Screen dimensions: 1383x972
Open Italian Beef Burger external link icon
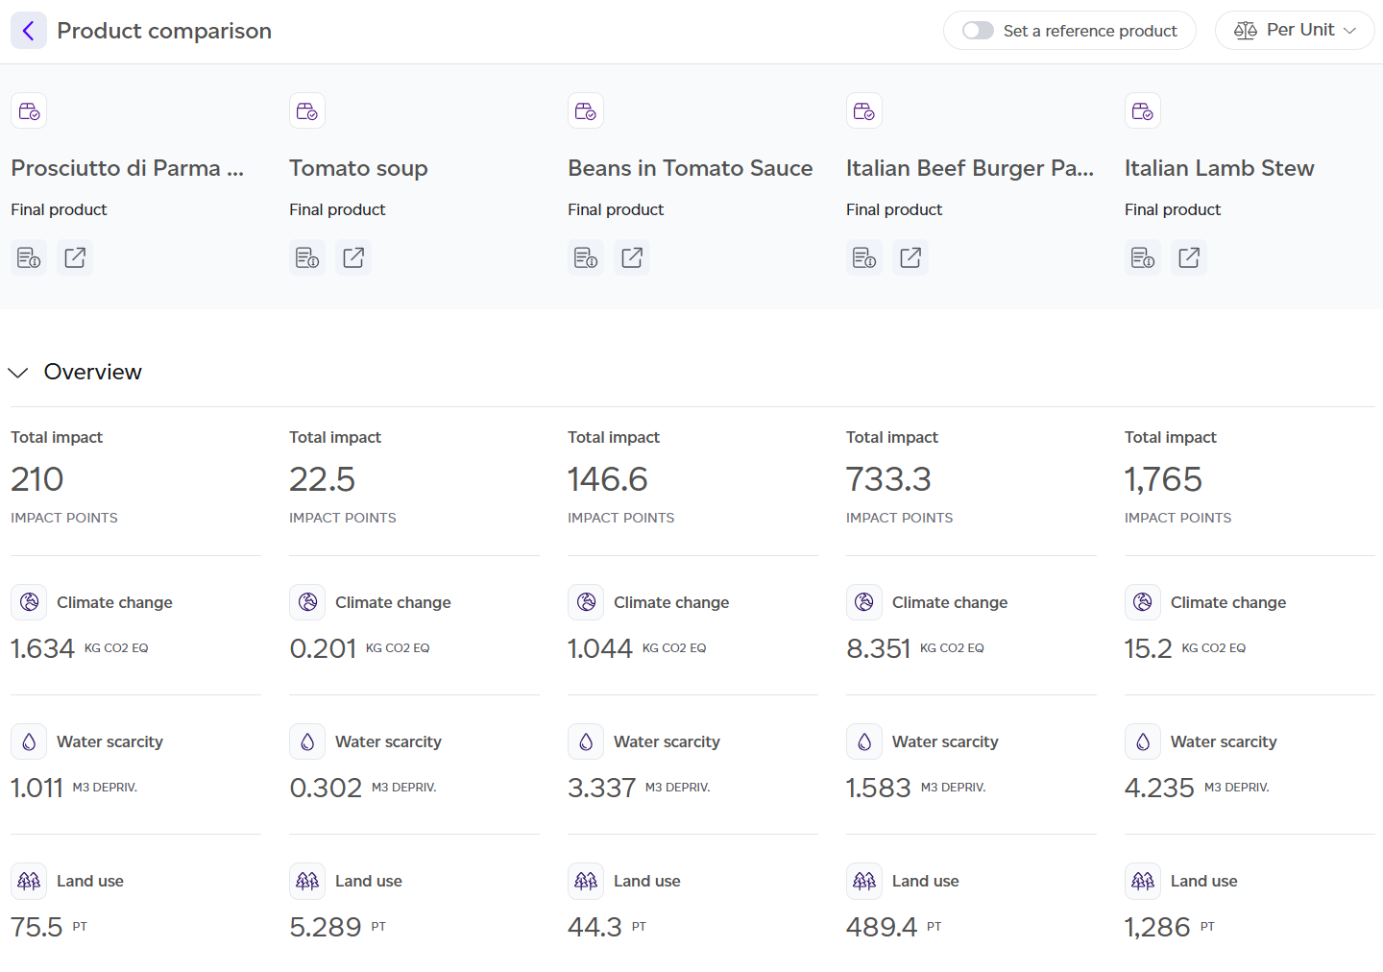point(910,257)
